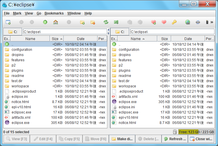Open the Mark menu
The image size is (218, 146).
point(17,13)
